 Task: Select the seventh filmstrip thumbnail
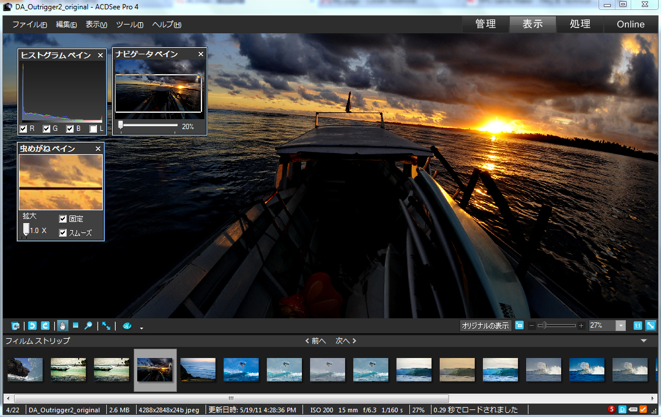284,369
